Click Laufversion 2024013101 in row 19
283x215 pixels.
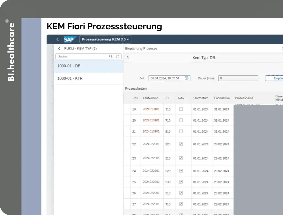click(x=151, y=109)
